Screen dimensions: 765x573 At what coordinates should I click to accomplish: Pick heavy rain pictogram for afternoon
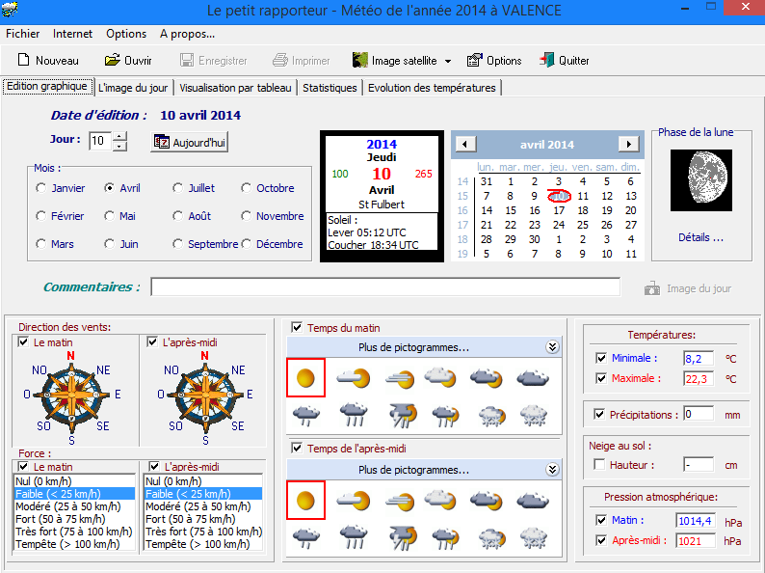354,536
